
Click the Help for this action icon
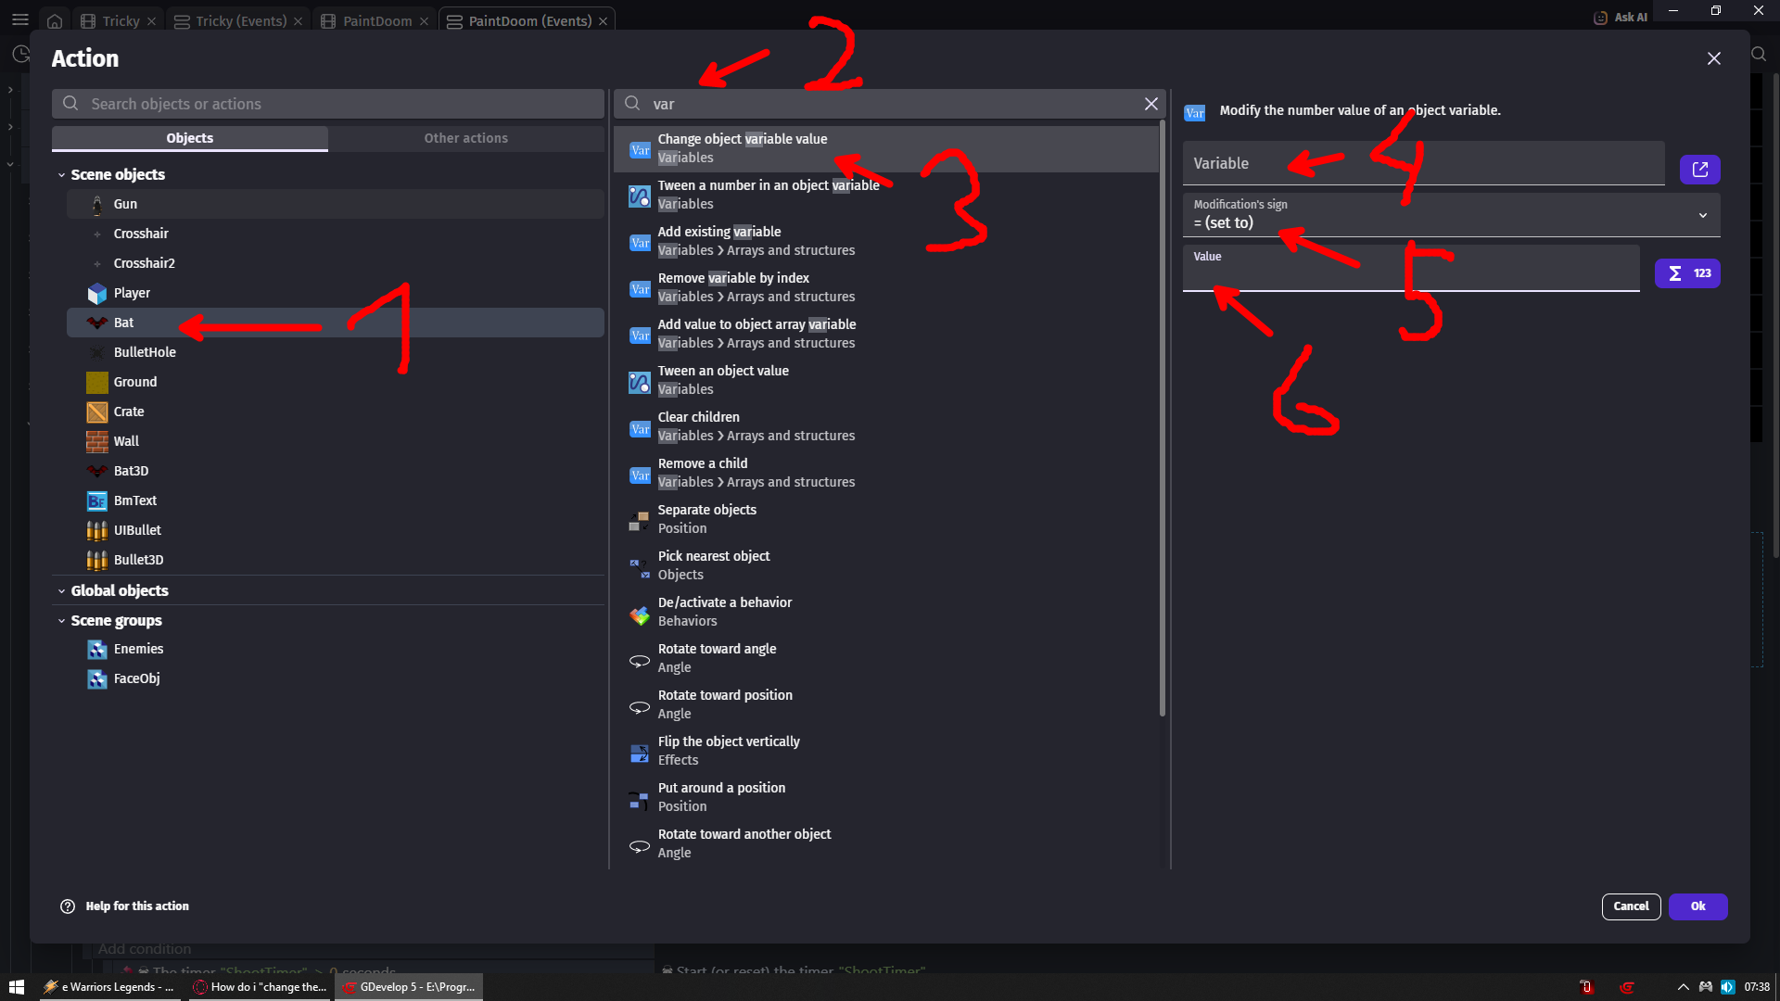68,906
